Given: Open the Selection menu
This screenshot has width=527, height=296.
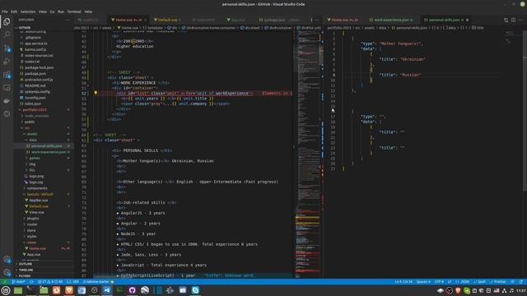Looking at the screenshot, I should pyautogui.click(x=28, y=12).
